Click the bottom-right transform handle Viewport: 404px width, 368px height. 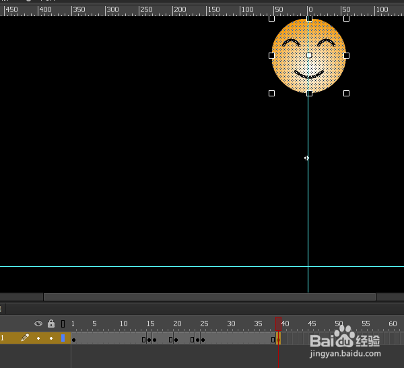(346, 94)
